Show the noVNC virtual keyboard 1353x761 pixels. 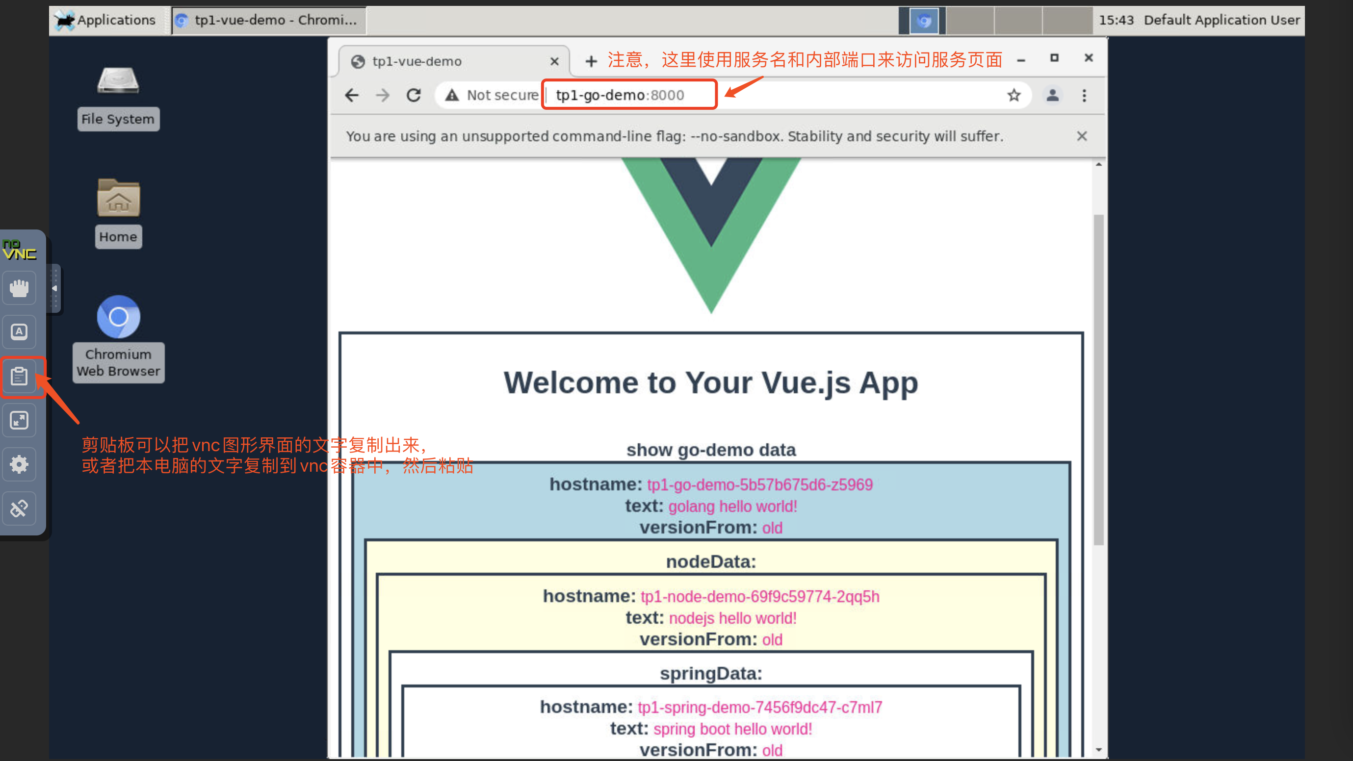(x=19, y=331)
